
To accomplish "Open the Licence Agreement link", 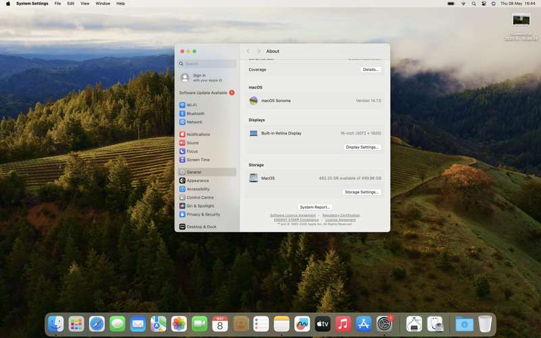I will pos(340,220).
